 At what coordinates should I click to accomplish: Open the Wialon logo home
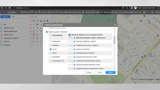[x=10, y=12]
